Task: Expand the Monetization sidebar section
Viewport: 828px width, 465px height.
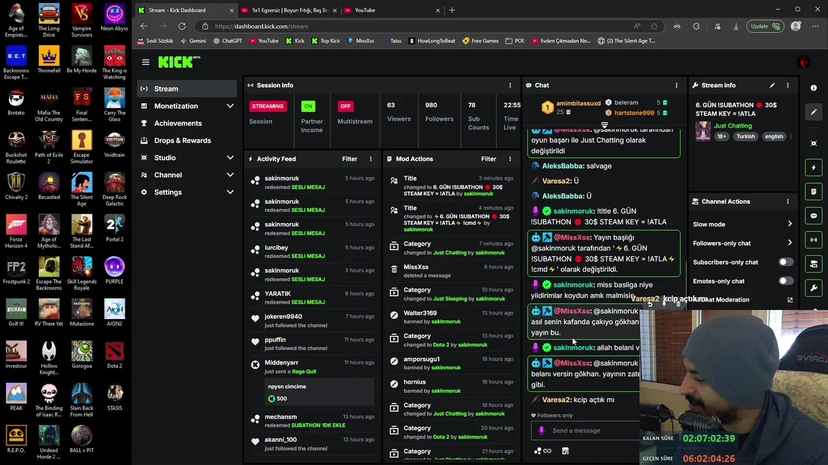Action: (x=230, y=106)
